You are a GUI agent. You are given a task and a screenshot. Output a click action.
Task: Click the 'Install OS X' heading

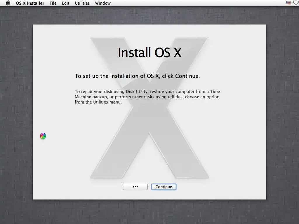click(x=150, y=52)
